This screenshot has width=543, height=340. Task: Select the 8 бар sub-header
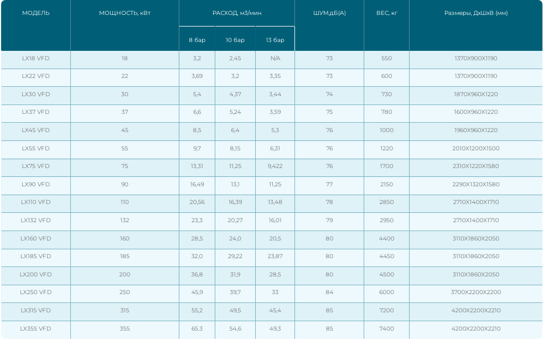point(196,40)
